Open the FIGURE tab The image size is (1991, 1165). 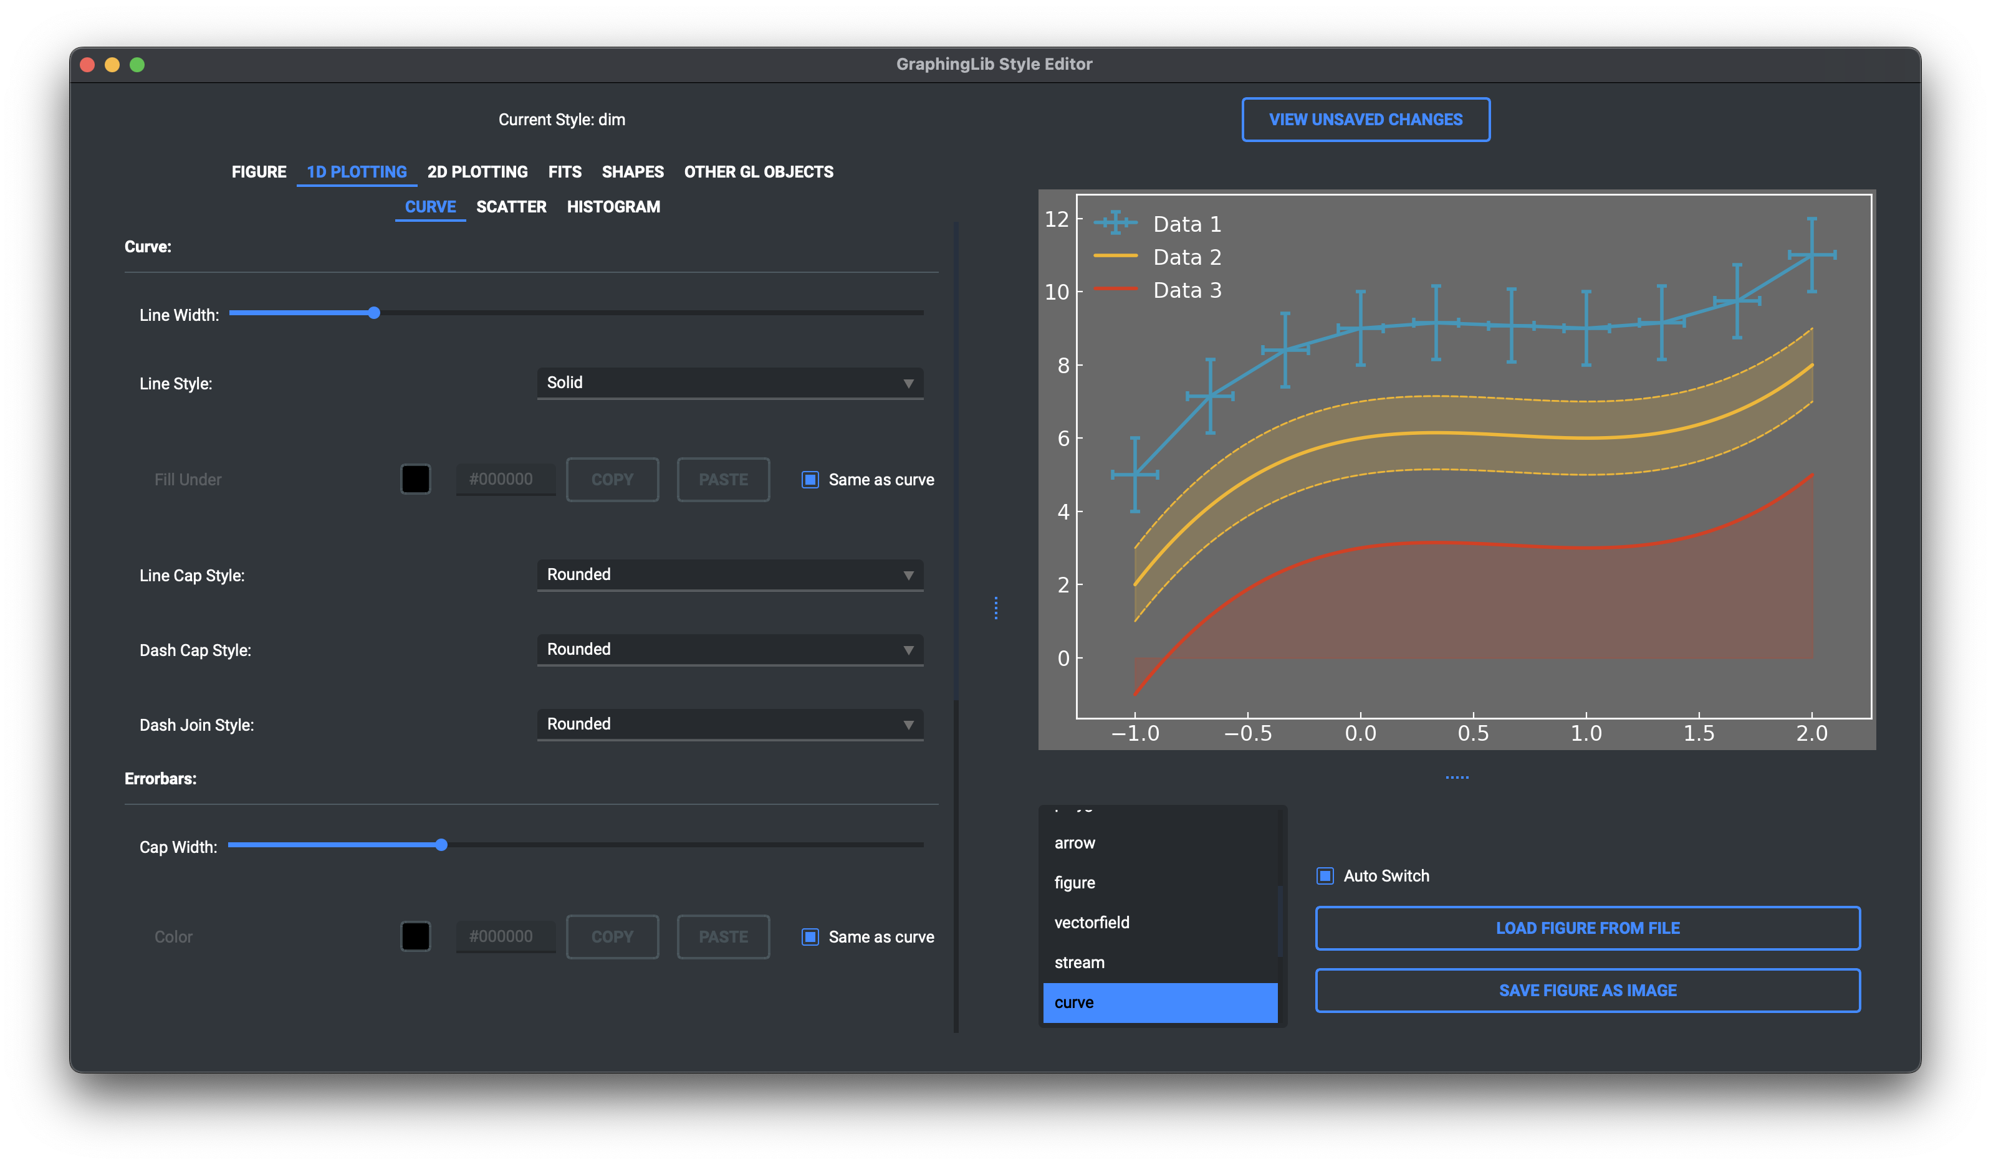tap(258, 171)
